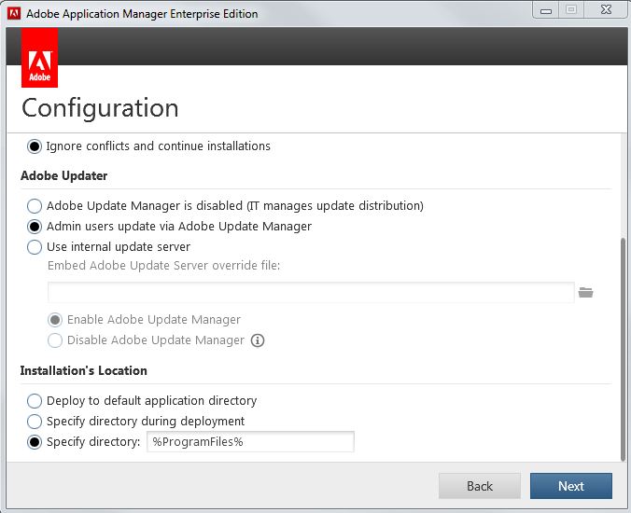
Task: Minimize the Application Manager window
Action: click(x=547, y=10)
